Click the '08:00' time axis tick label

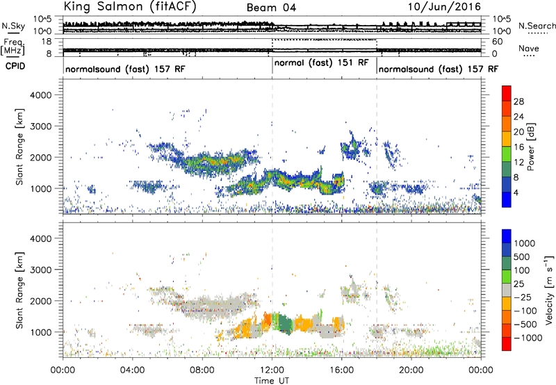click(x=202, y=370)
